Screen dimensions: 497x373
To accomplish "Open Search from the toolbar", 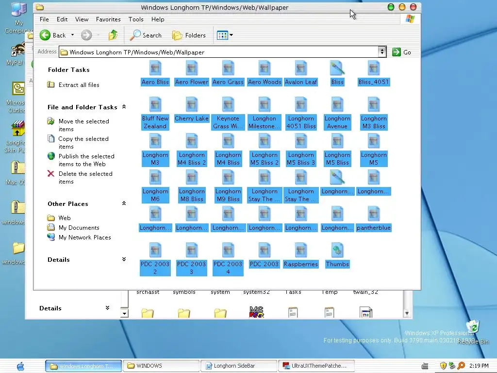I will click(x=146, y=35).
